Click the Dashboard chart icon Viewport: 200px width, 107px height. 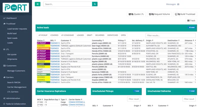click(x=4, y=18)
